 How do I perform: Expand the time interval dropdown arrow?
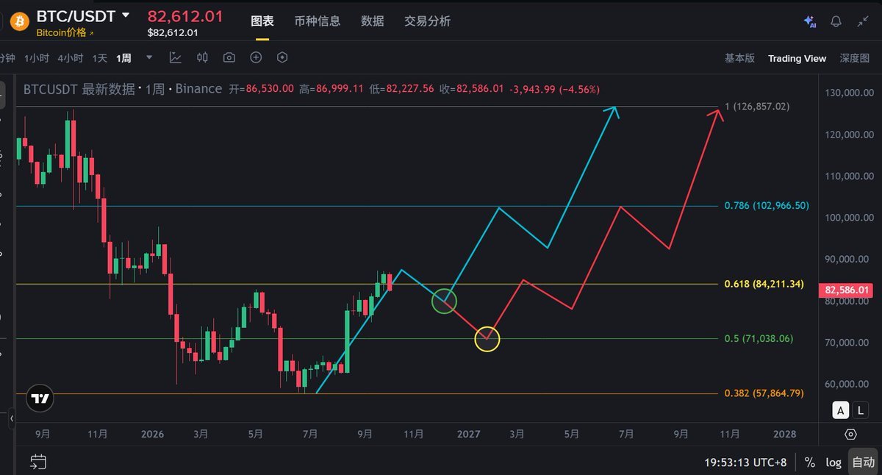150,57
